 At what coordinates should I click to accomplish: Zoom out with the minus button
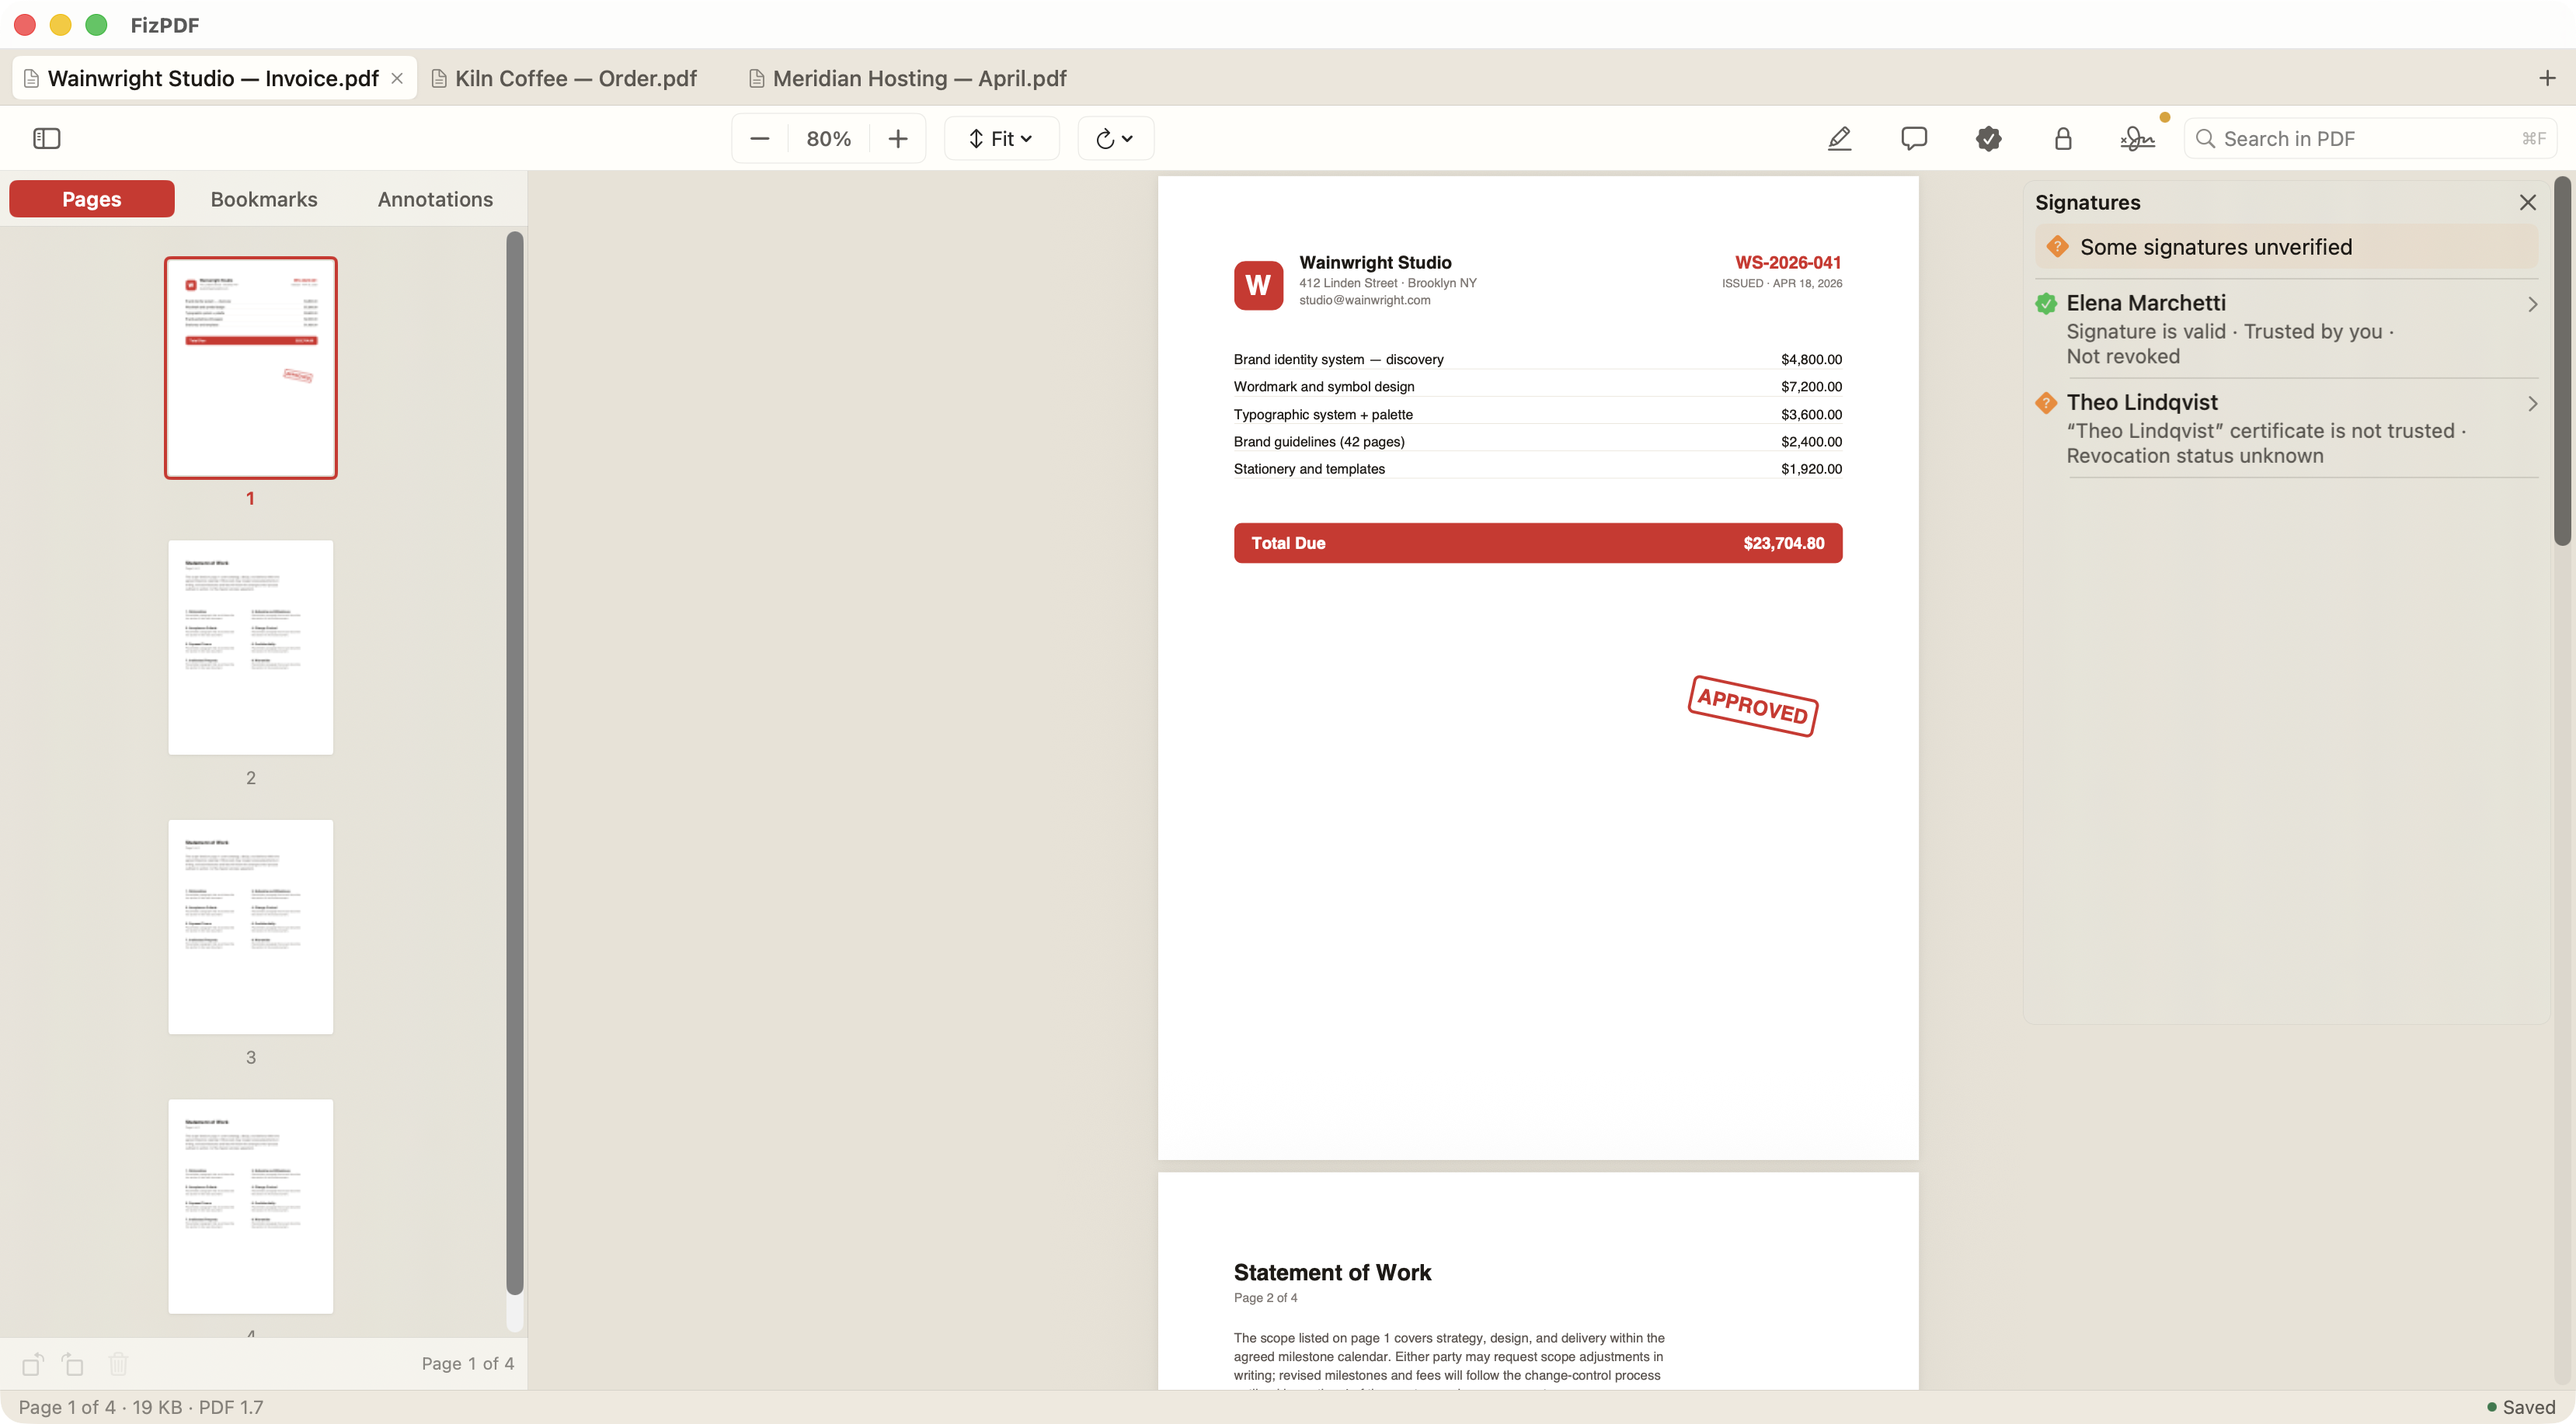pos(760,138)
